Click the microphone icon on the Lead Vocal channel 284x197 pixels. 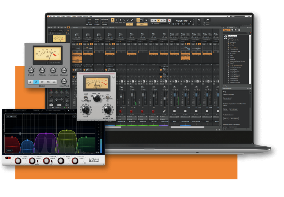coord(164,111)
